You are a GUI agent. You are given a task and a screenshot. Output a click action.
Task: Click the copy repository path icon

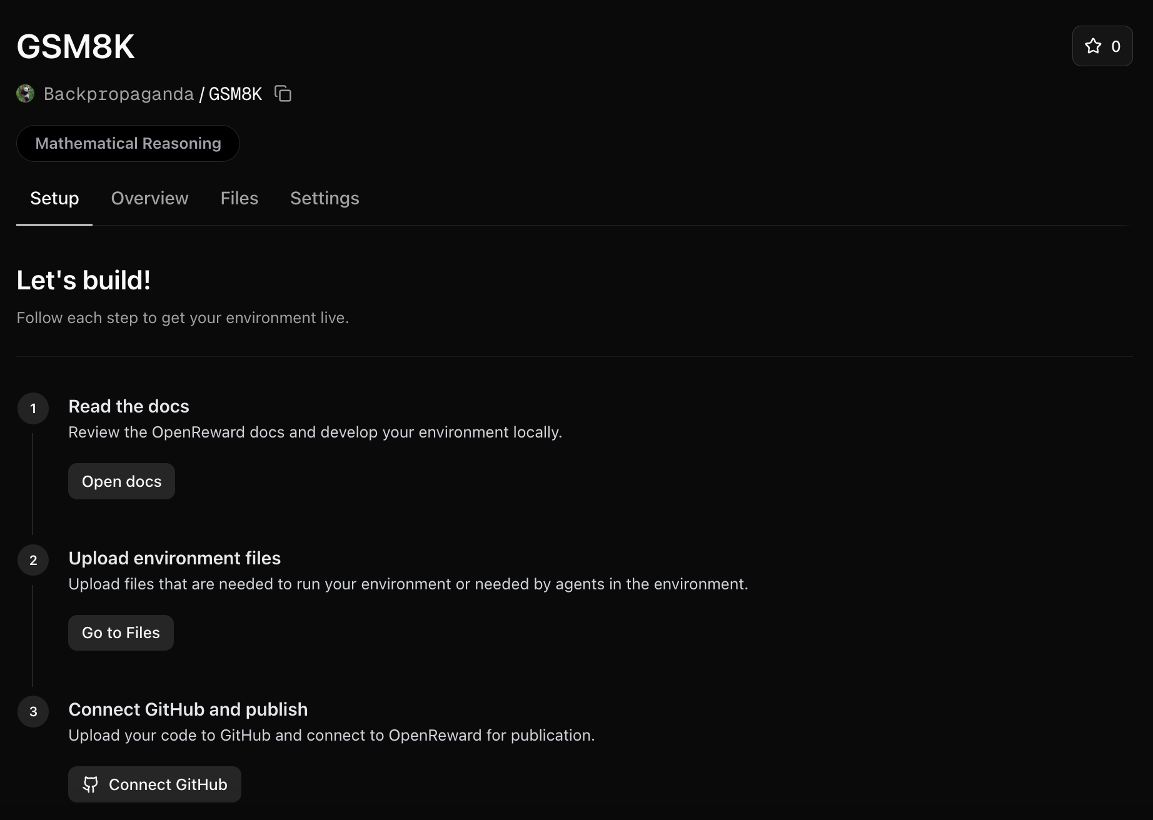pyautogui.click(x=283, y=94)
